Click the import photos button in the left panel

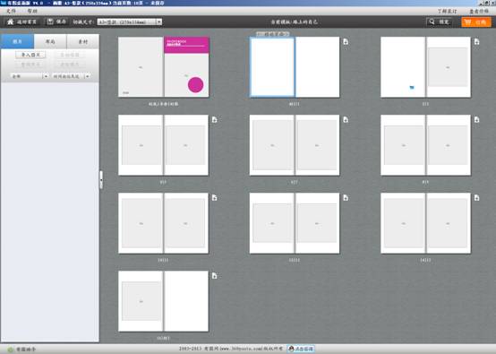[x=30, y=55]
